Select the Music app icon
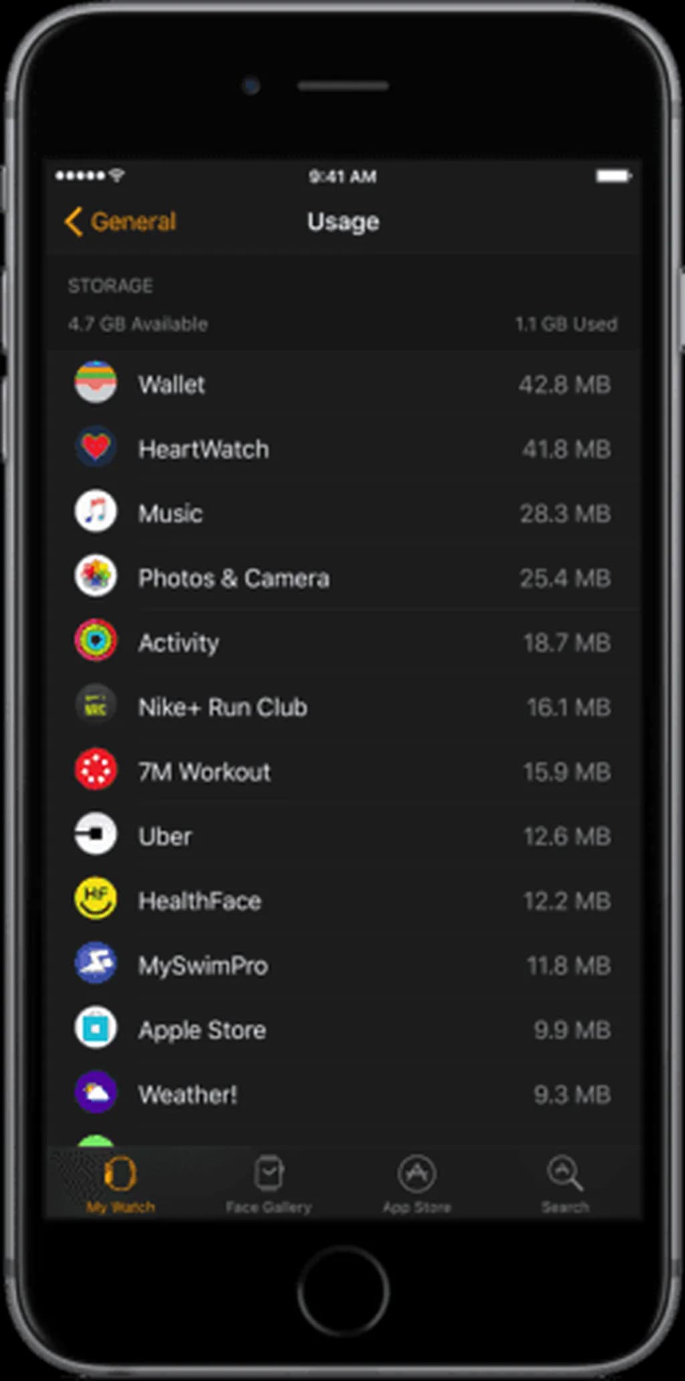Image resolution: width=685 pixels, height=1381 pixels. (x=96, y=512)
